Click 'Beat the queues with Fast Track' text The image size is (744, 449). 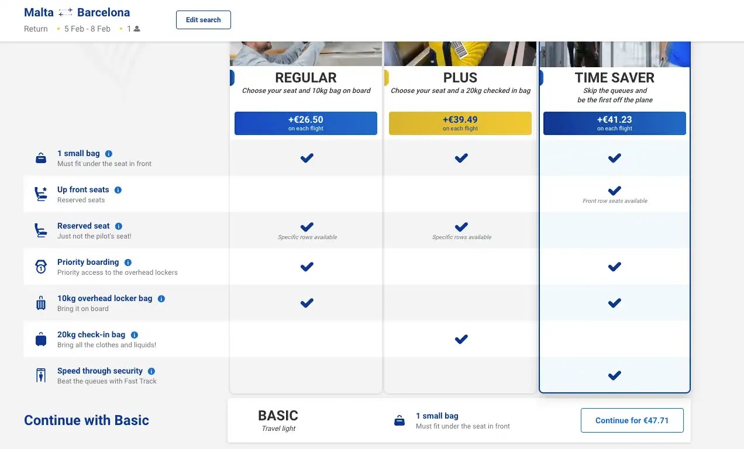pyautogui.click(x=107, y=381)
